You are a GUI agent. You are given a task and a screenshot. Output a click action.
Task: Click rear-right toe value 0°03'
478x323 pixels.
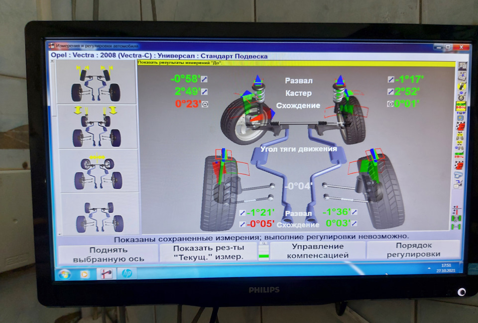tap(338, 223)
